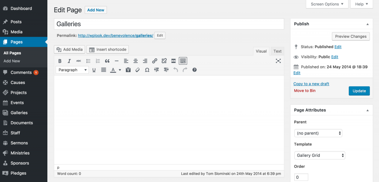Viewport: 379px width, 182px height.
Task: Open Causes in the sidebar
Action: coord(24,82)
